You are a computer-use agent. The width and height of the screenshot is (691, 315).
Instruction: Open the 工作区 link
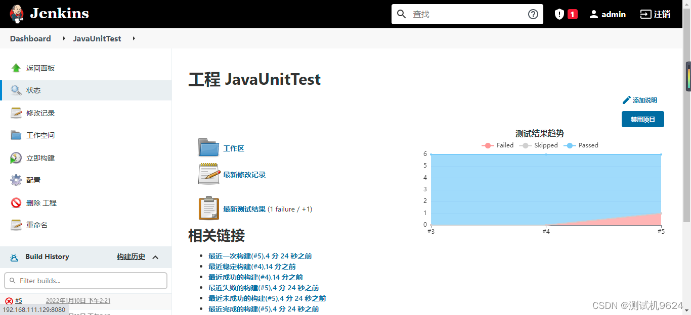pyautogui.click(x=234, y=148)
